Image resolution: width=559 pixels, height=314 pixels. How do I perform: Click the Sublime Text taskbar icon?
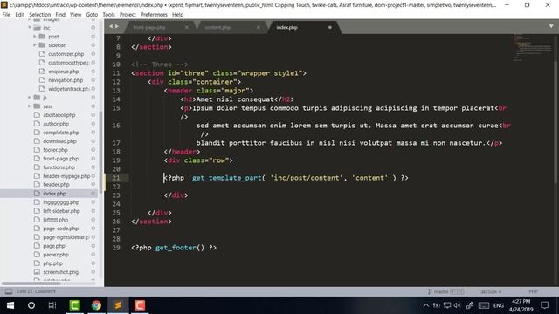118,305
